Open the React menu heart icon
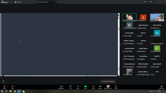This screenshot has height=93, width=166. click(x=78, y=87)
